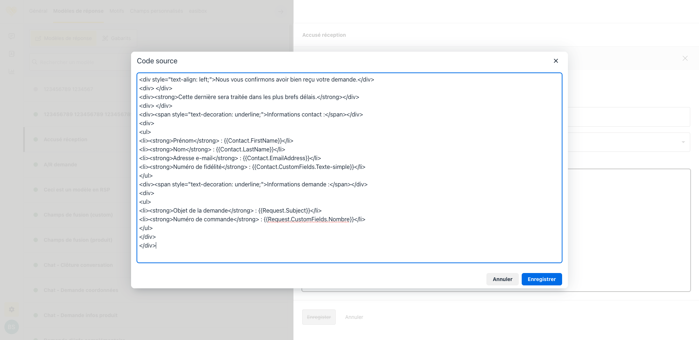Viewport: 699px width, 340px height.
Task: Switch to the Général tab
Action: (38, 11)
